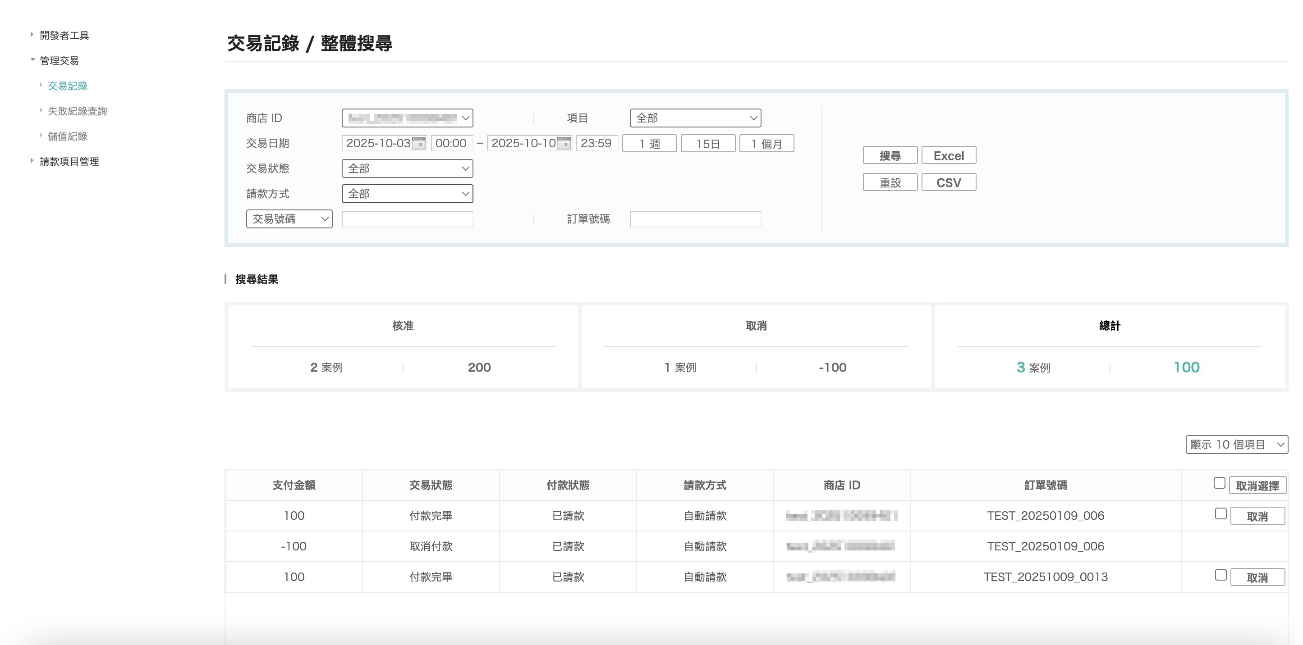The image size is (1303, 645).
Task: Open 失敗紀錄查詢 in the sidebar
Action: (x=77, y=111)
